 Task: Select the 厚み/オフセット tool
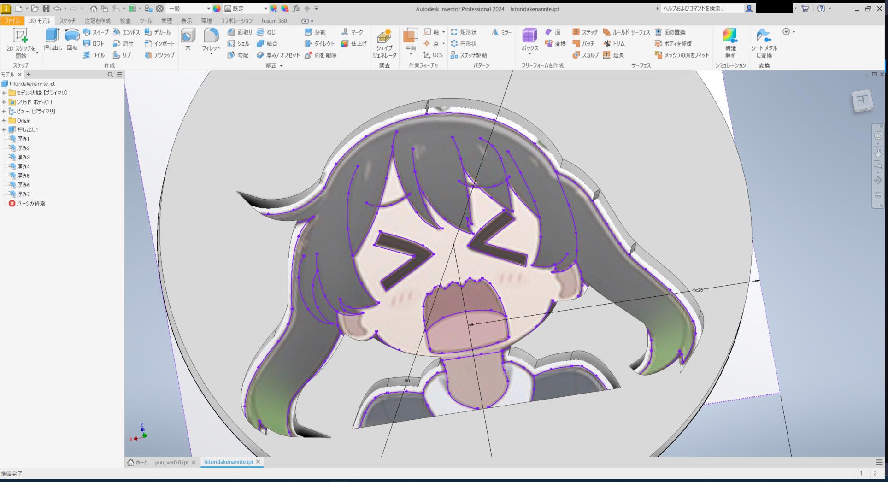(x=278, y=55)
